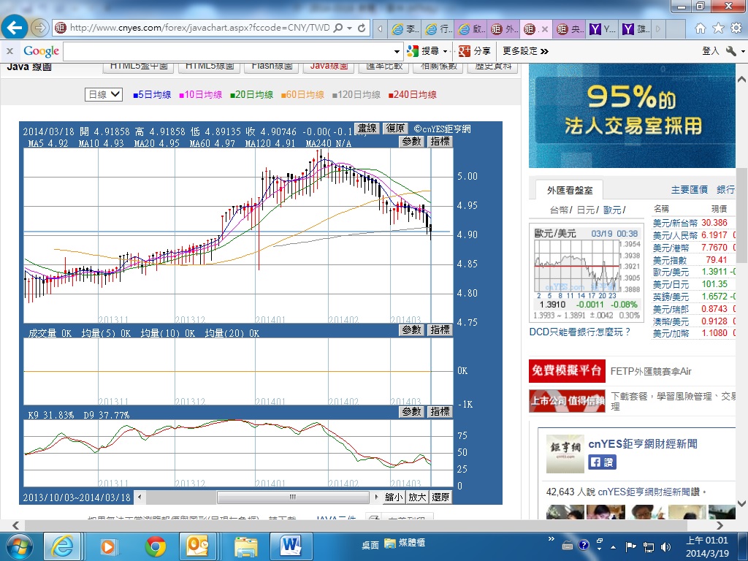
Task: Click the 日元 currency filter link
Action: (585, 210)
